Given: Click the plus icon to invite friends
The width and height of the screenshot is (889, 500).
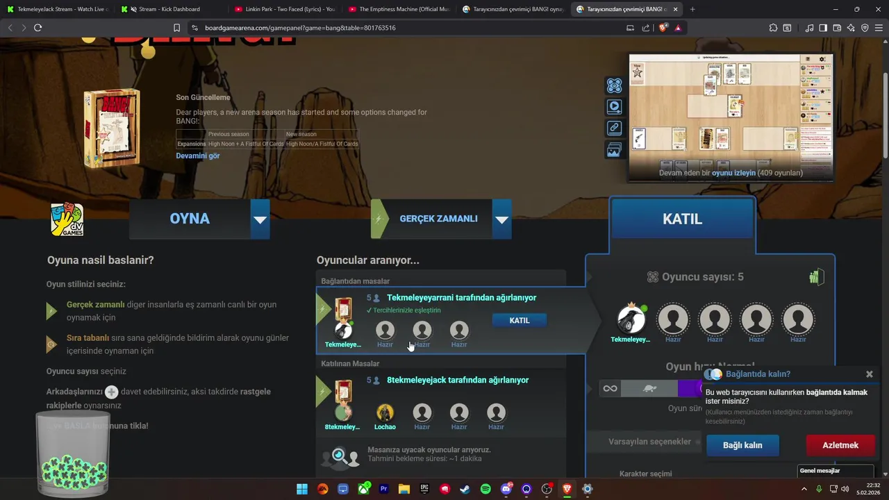Looking at the screenshot, I should pyautogui.click(x=111, y=392).
